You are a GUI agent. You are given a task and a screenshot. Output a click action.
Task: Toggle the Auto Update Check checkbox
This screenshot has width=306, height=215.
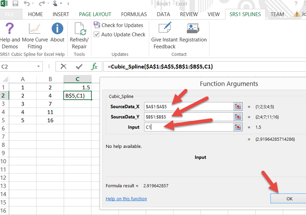(97, 35)
